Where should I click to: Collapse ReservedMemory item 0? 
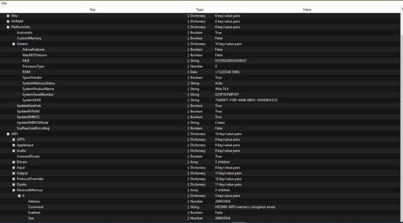(19, 196)
